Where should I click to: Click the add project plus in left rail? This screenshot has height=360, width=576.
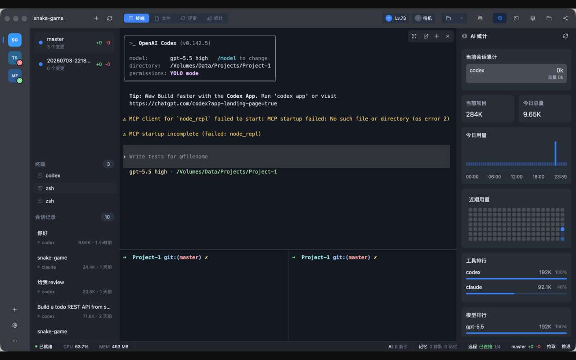15,310
